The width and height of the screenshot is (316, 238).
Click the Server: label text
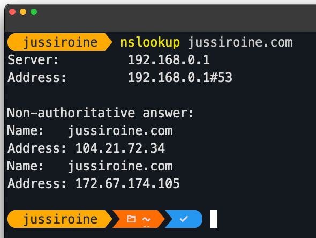33,60
